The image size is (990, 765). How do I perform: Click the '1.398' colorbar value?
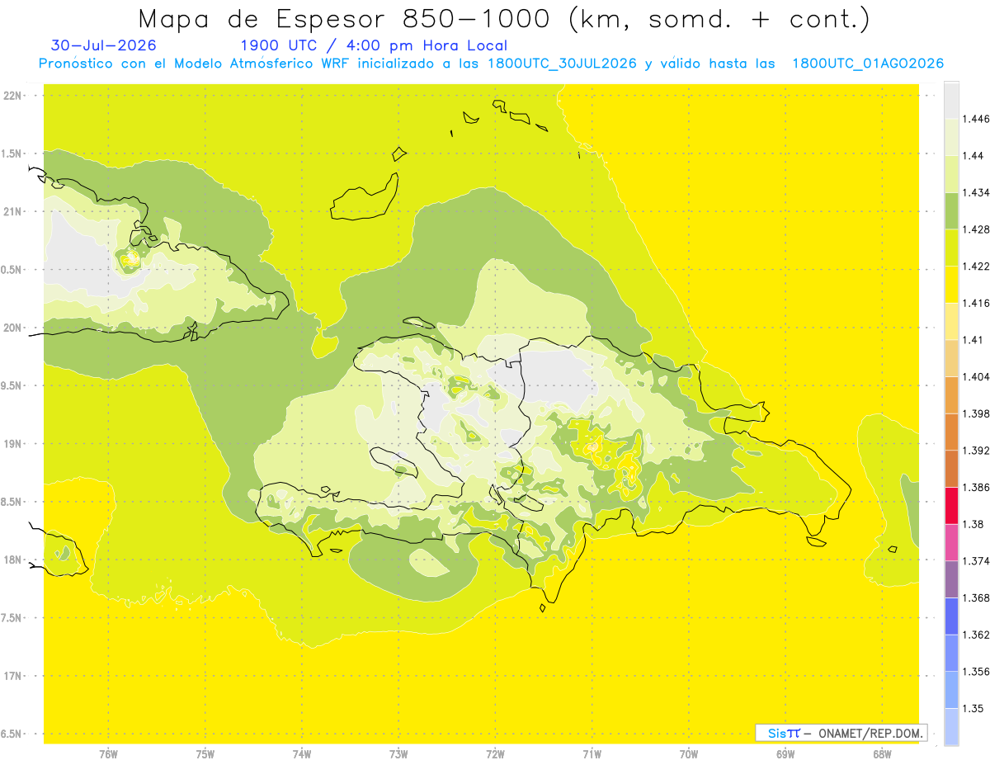pos(976,413)
